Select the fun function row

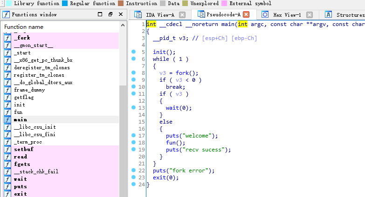[61, 112]
